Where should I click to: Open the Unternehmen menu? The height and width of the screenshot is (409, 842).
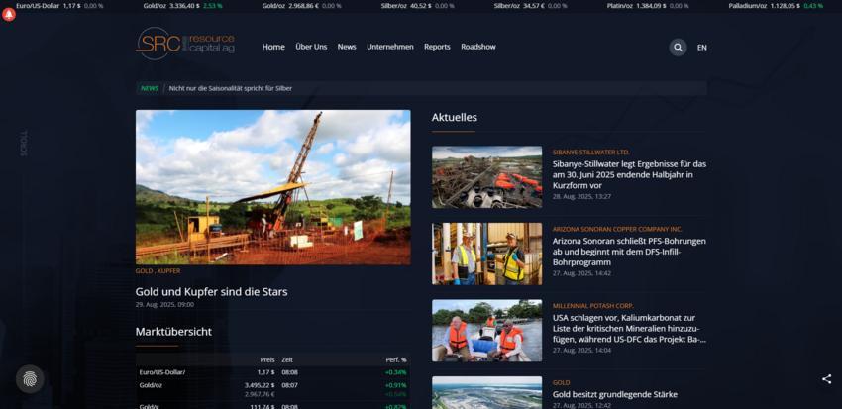click(390, 47)
